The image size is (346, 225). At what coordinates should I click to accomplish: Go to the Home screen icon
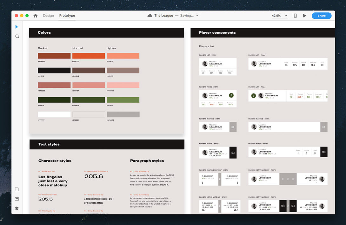click(x=36, y=16)
